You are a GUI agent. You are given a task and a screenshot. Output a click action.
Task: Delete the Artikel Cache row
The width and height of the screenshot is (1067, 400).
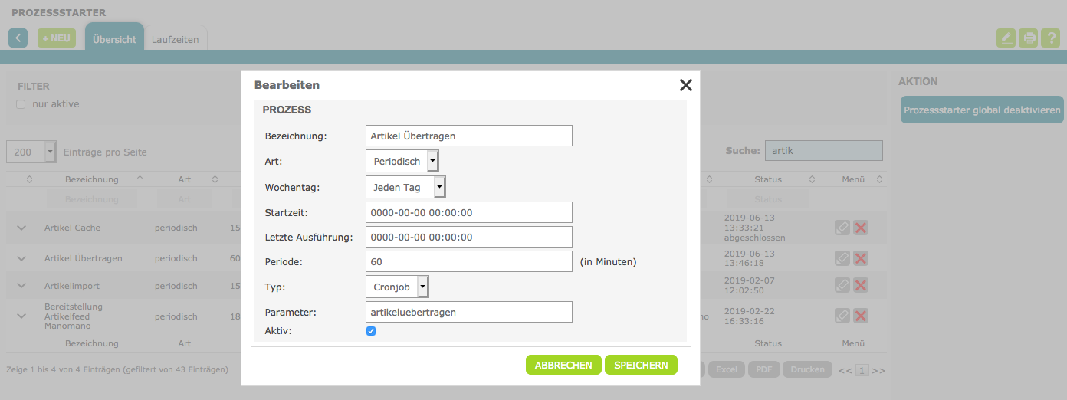(861, 228)
